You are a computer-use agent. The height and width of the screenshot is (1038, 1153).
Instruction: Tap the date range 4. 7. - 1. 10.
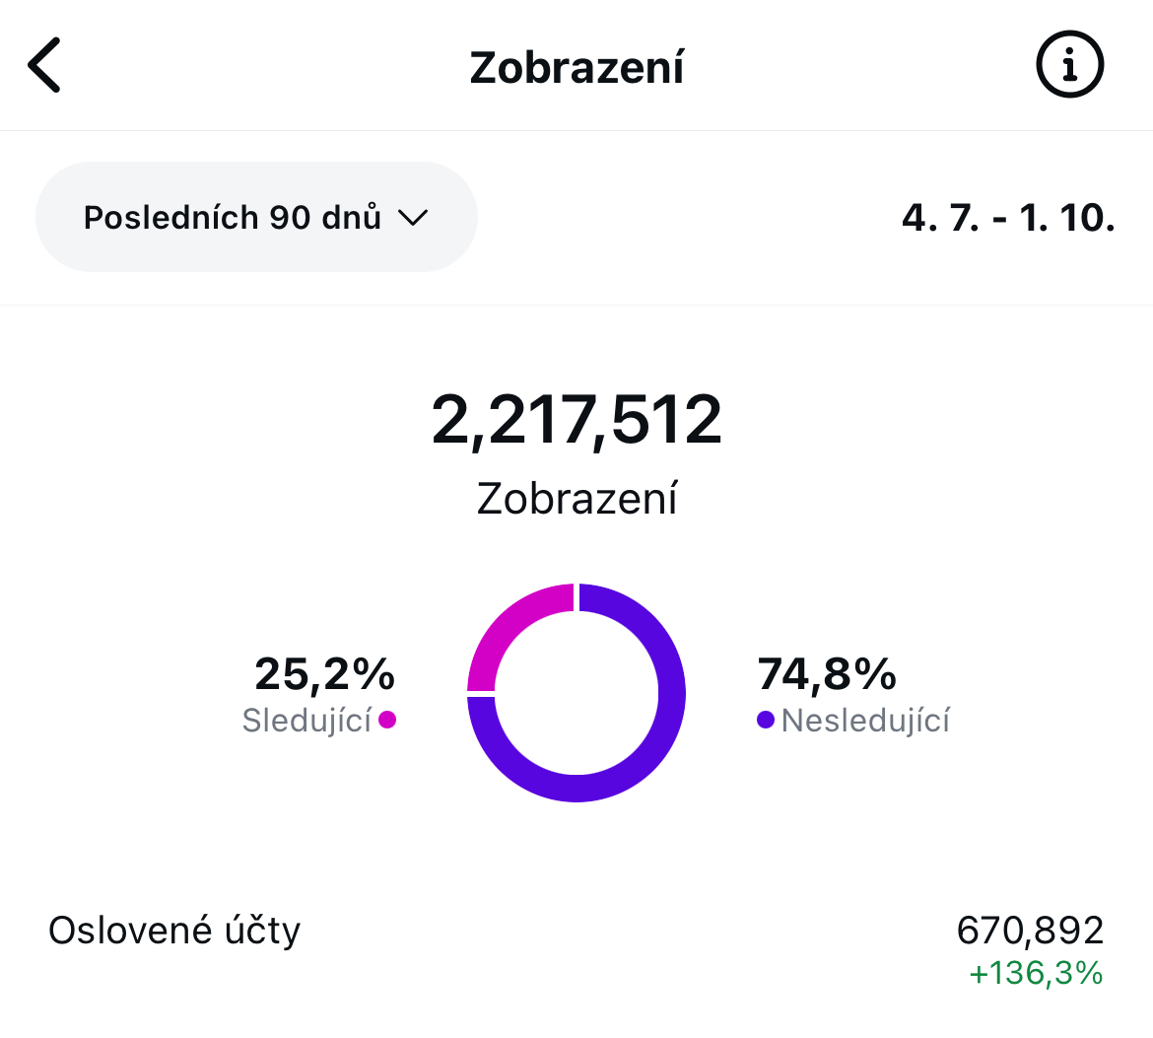tap(1008, 217)
